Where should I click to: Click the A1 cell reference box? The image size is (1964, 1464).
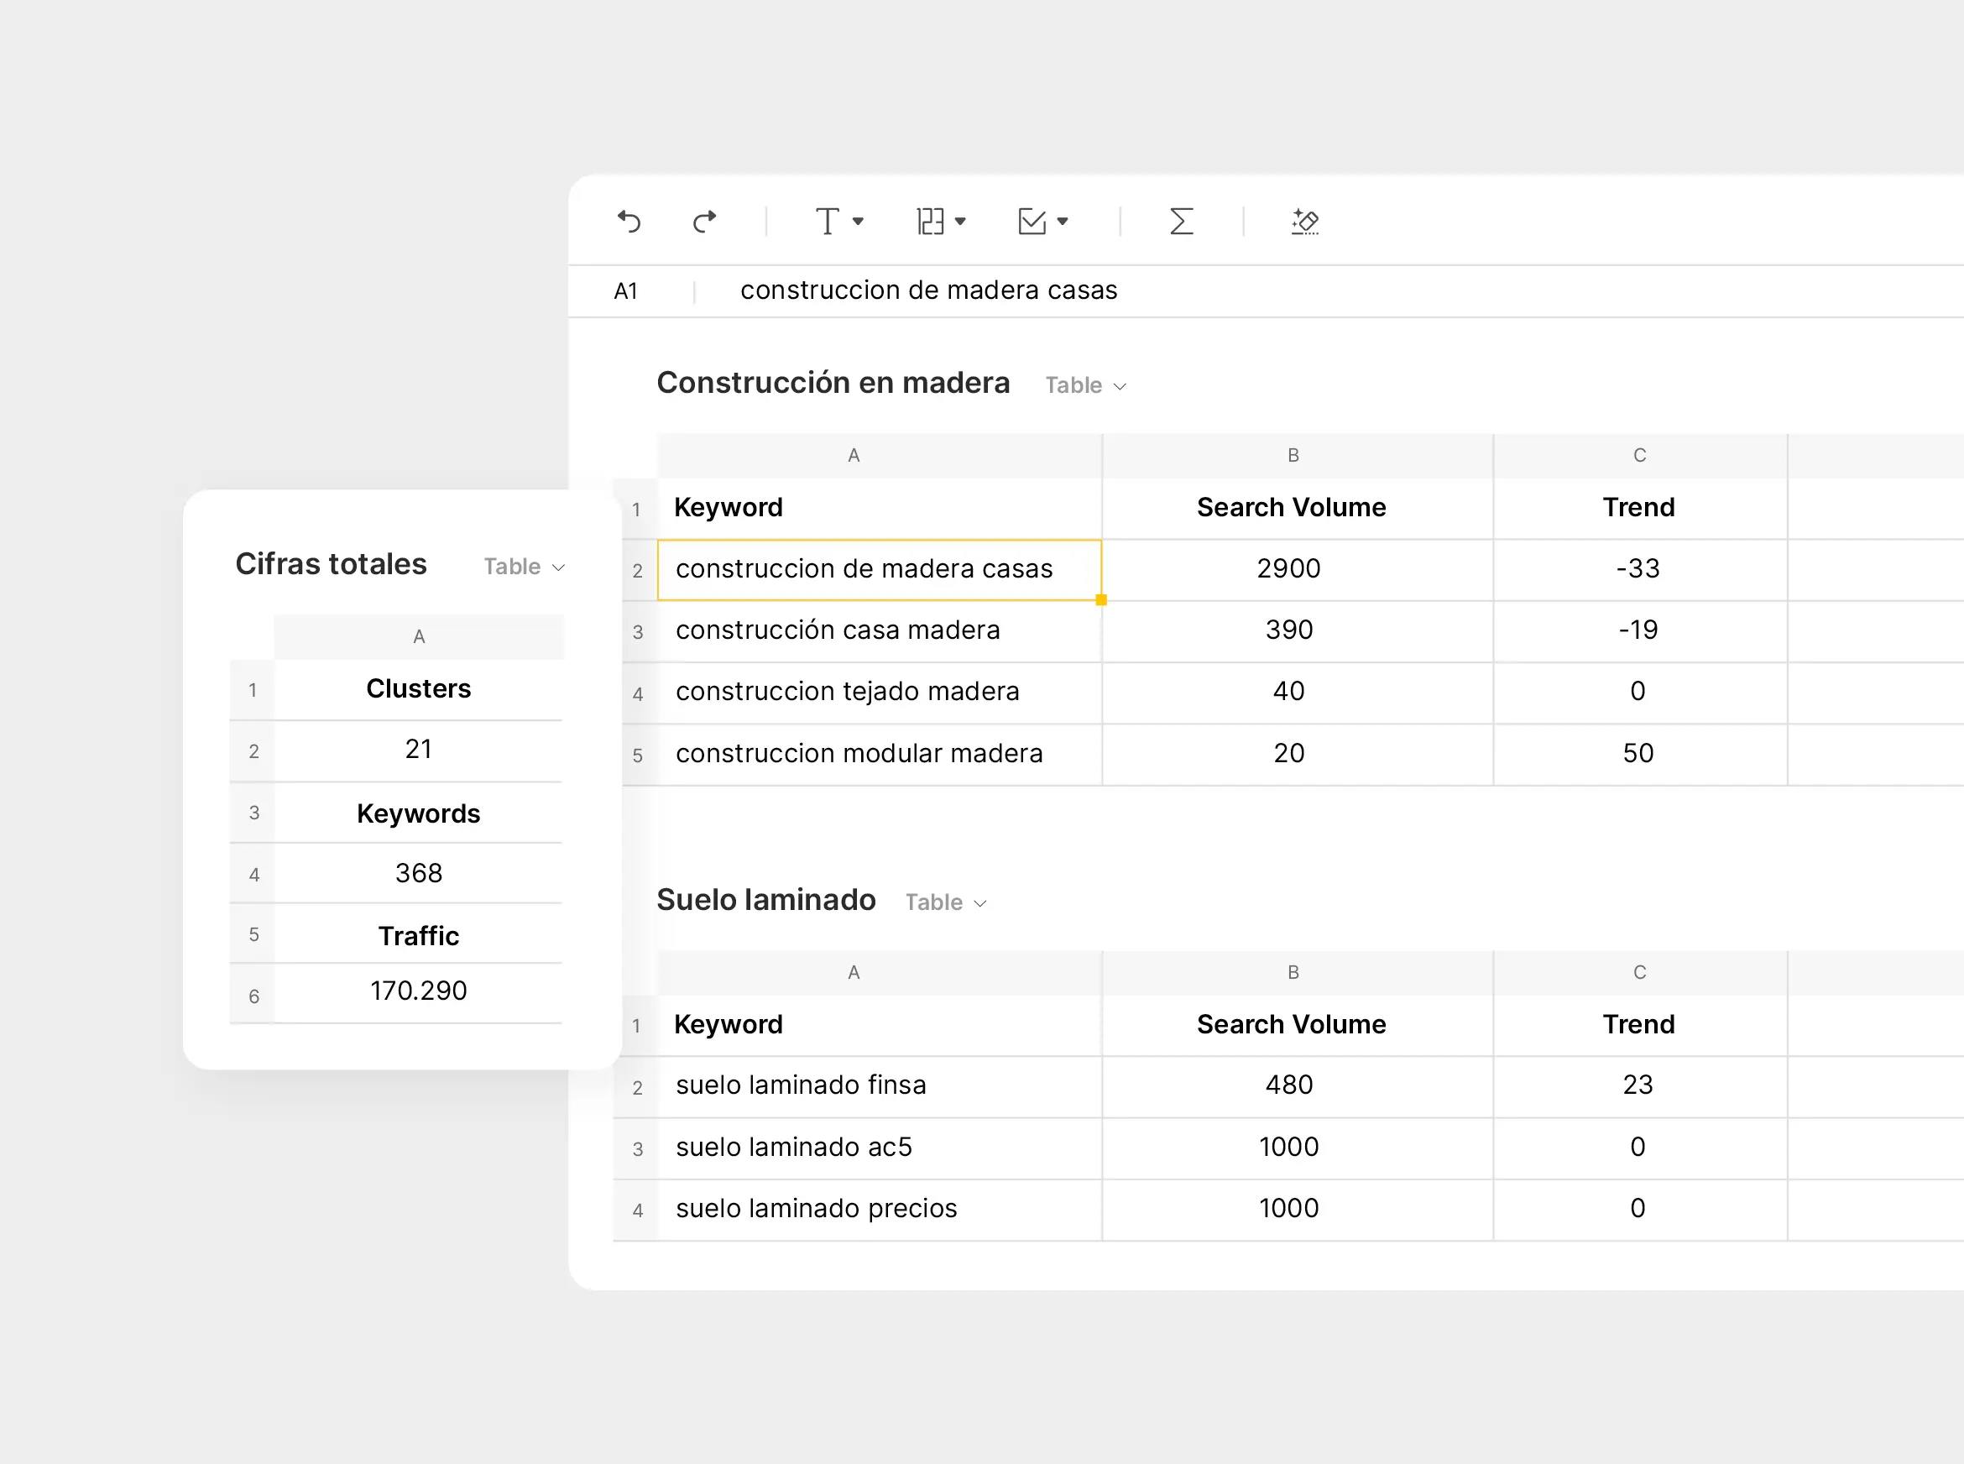click(x=626, y=290)
